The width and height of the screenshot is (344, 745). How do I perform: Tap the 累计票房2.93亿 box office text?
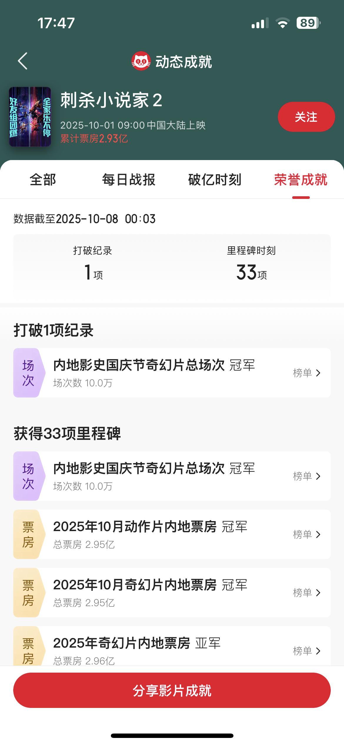coord(94,139)
